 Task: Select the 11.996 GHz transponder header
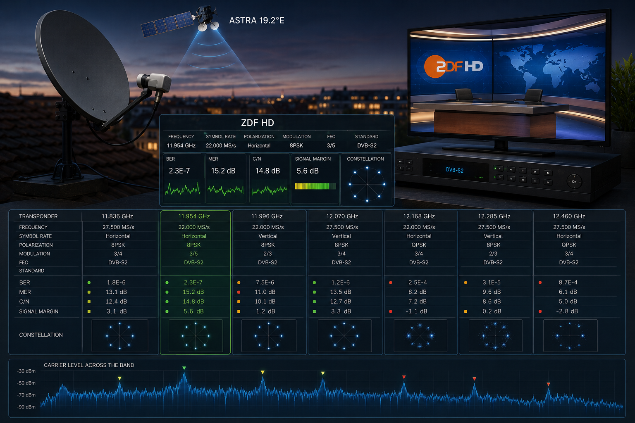pos(267,216)
